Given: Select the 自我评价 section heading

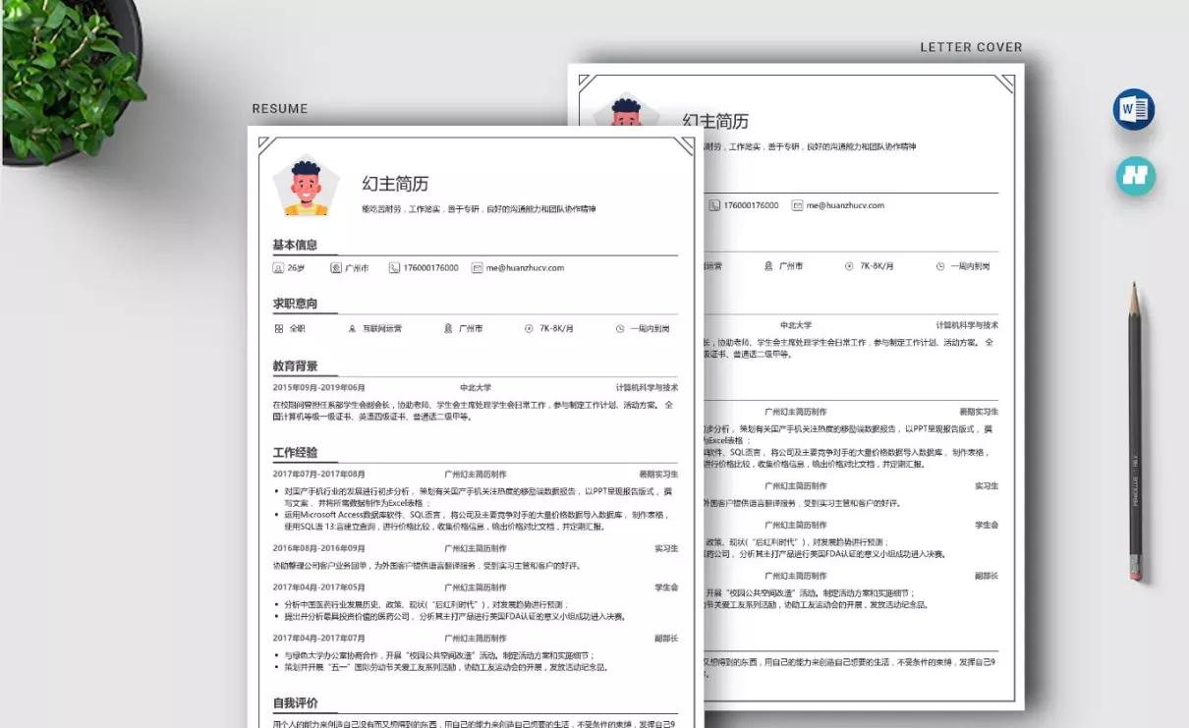Looking at the screenshot, I should point(295,703).
